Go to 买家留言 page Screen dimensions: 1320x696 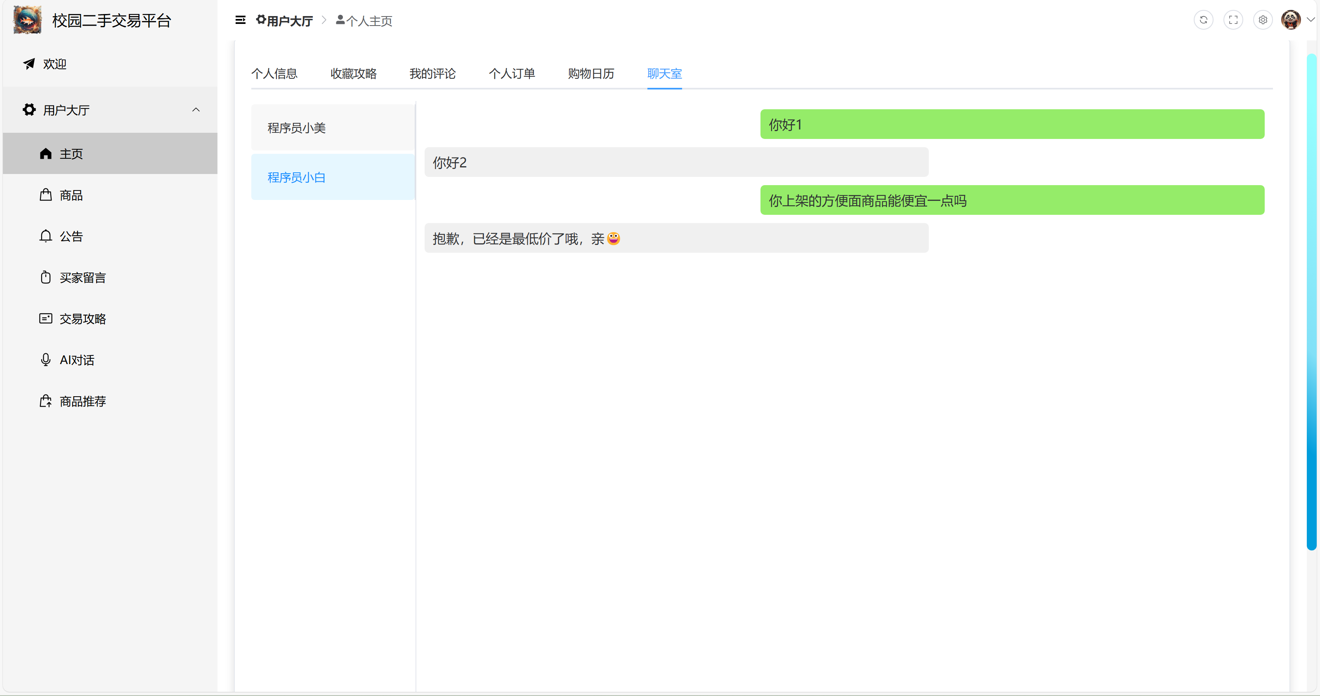82,277
